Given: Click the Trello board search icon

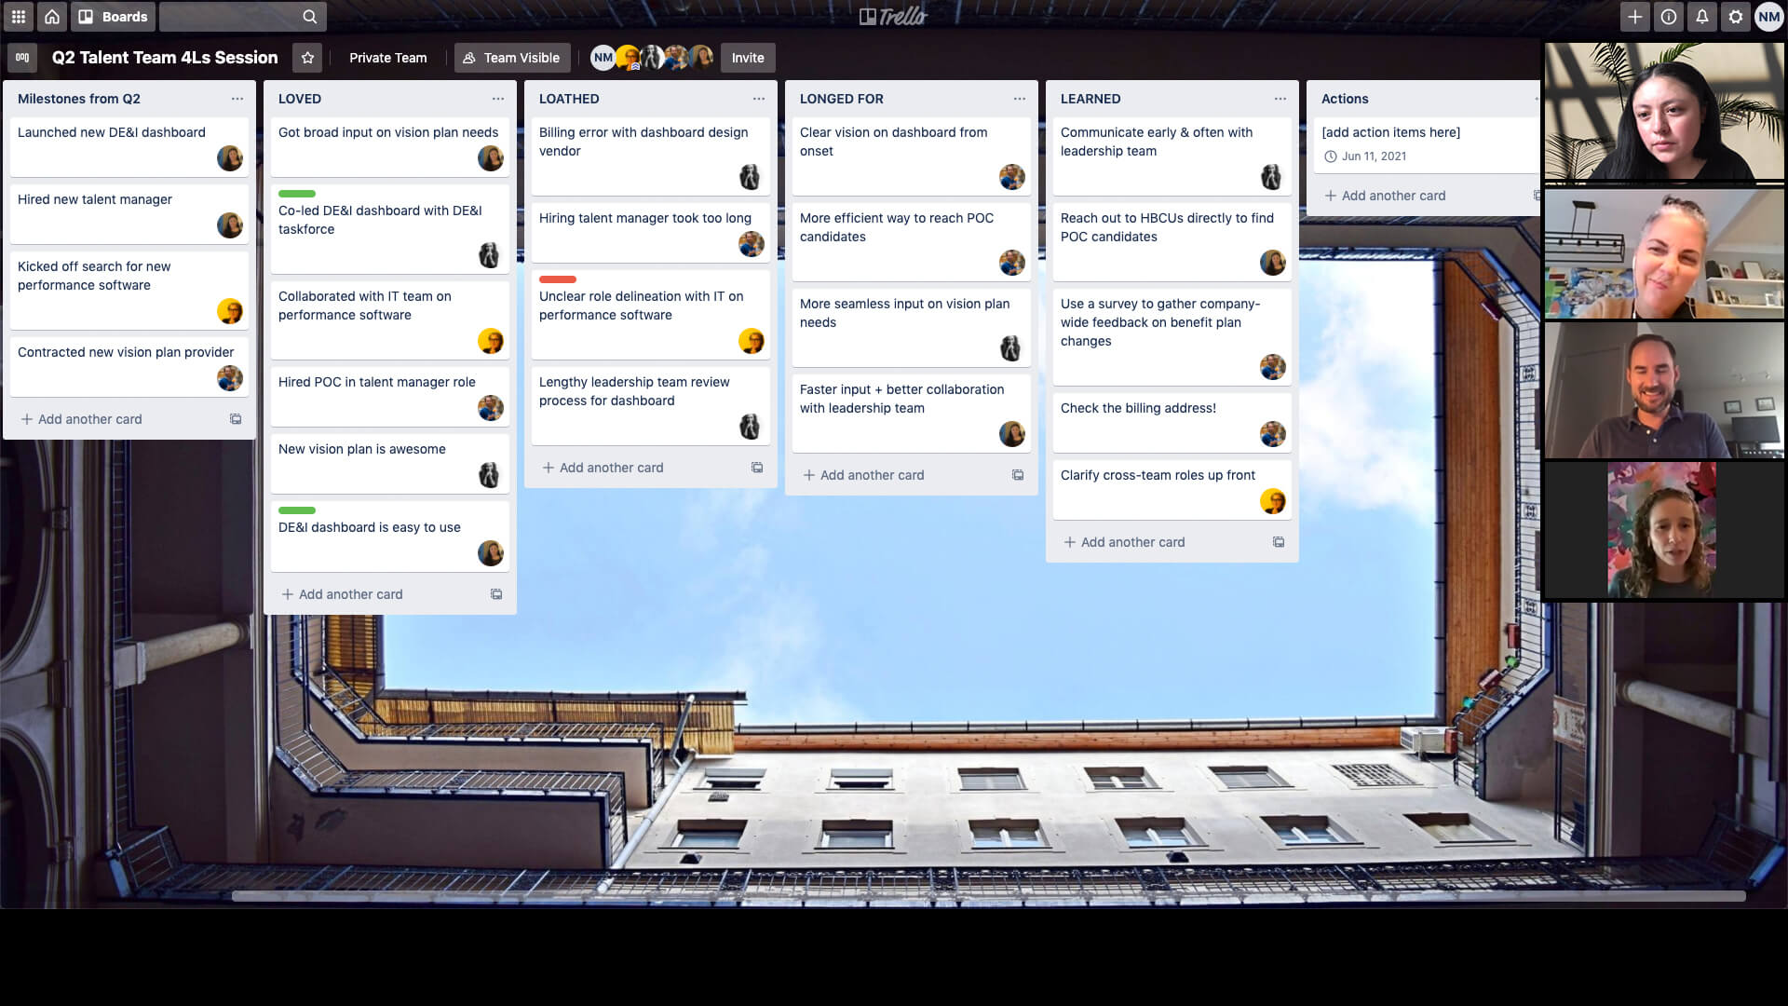Looking at the screenshot, I should pos(309,16).
